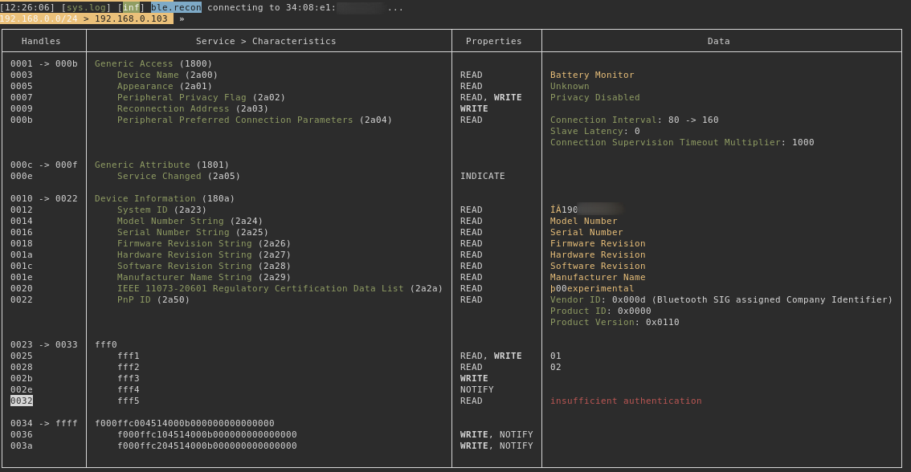
Task: Click the highlighted 0032 handle
Action: point(22,401)
